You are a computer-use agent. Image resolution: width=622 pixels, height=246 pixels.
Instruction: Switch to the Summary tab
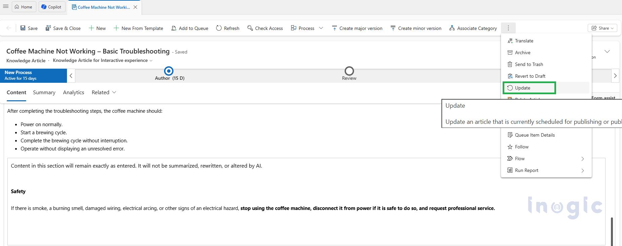pyautogui.click(x=44, y=93)
